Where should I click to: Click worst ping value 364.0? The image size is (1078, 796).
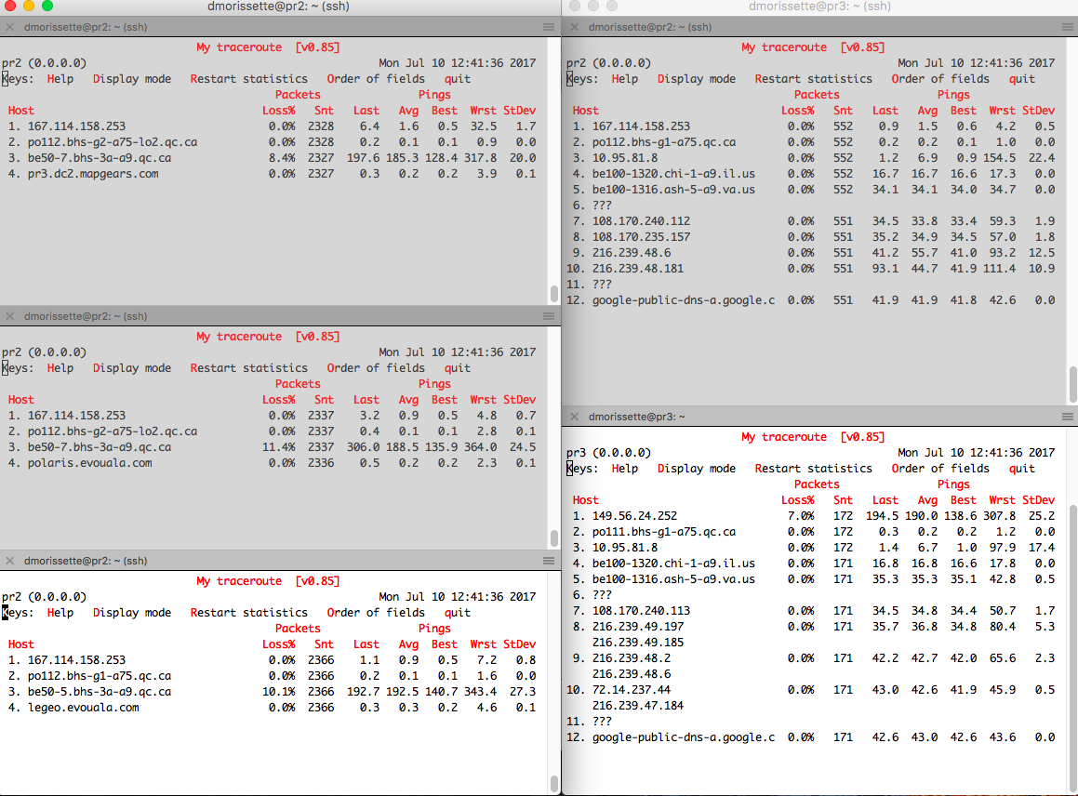(481, 447)
